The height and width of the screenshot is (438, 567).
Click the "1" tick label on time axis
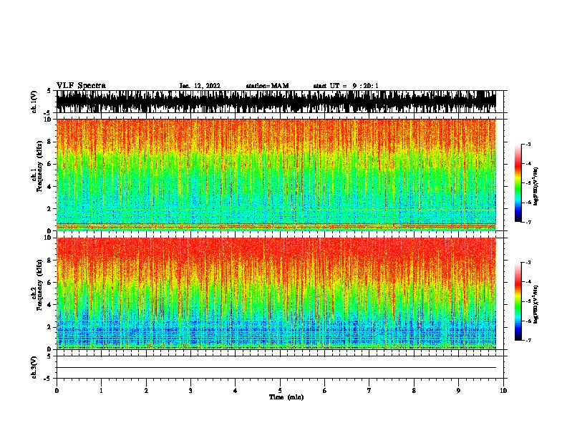(x=101, y=391)
